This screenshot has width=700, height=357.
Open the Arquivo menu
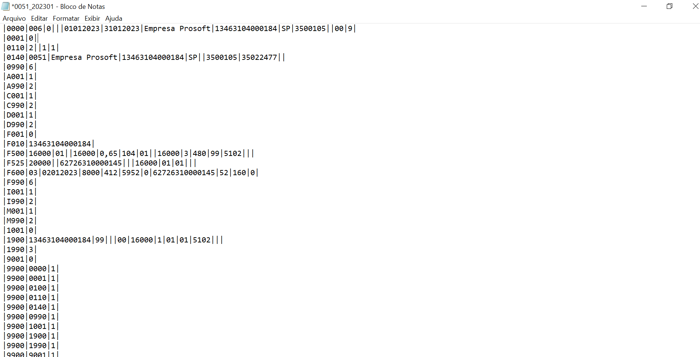point(14,18)
